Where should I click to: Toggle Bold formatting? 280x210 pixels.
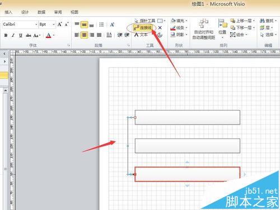click(6, 35)
